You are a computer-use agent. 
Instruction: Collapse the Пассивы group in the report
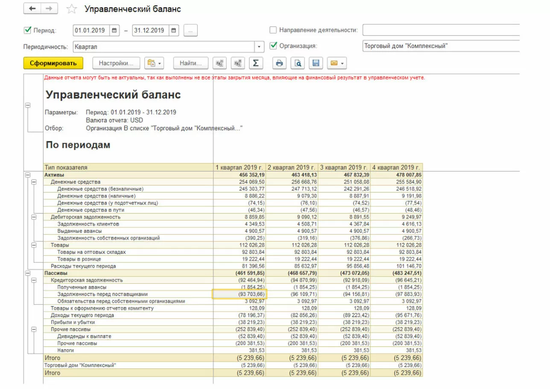tap(28, 273)
